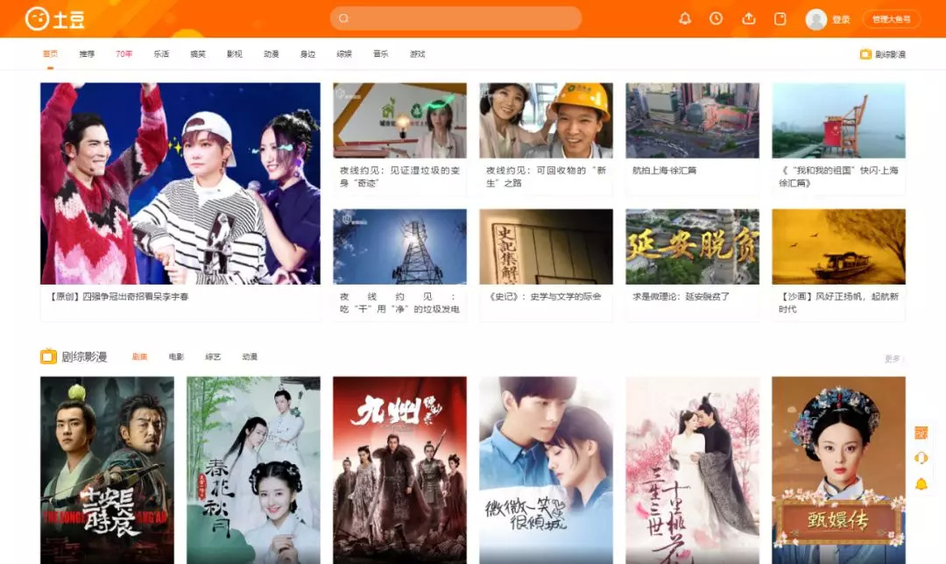This screenshot has height=564, width=946.
Task: Open the QR code floating sidebar icon
Action: tap(921, 434)
